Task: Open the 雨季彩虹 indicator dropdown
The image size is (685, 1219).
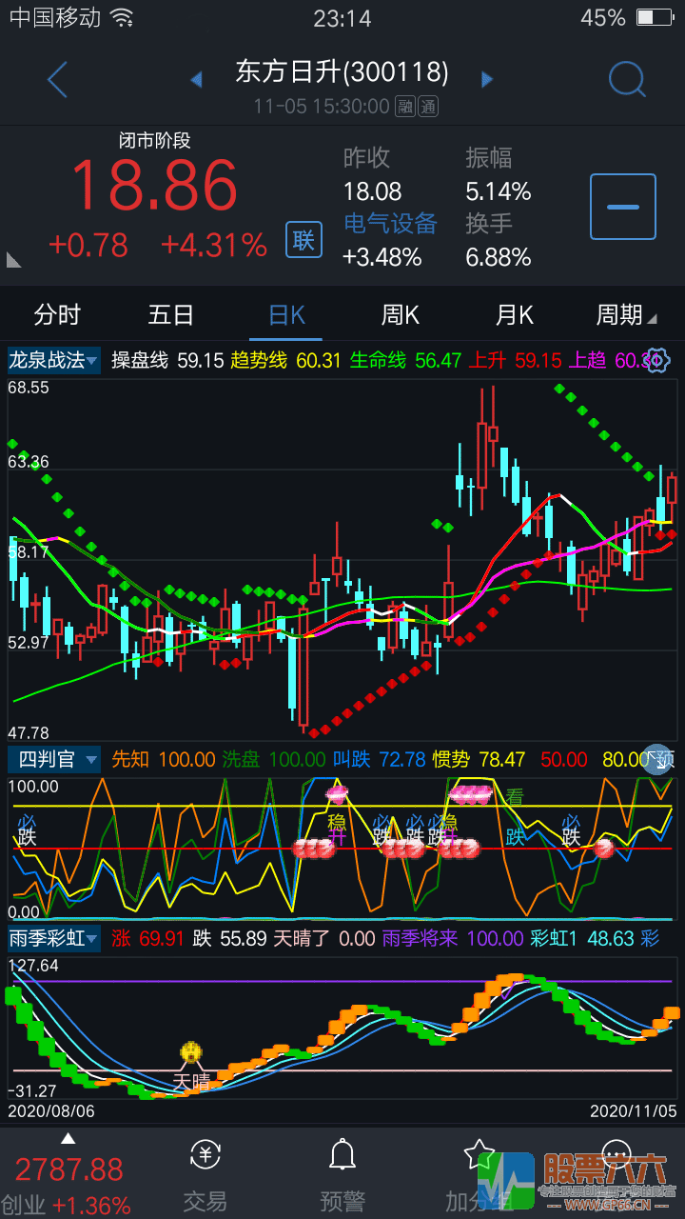Action: [x=53, y=938]
